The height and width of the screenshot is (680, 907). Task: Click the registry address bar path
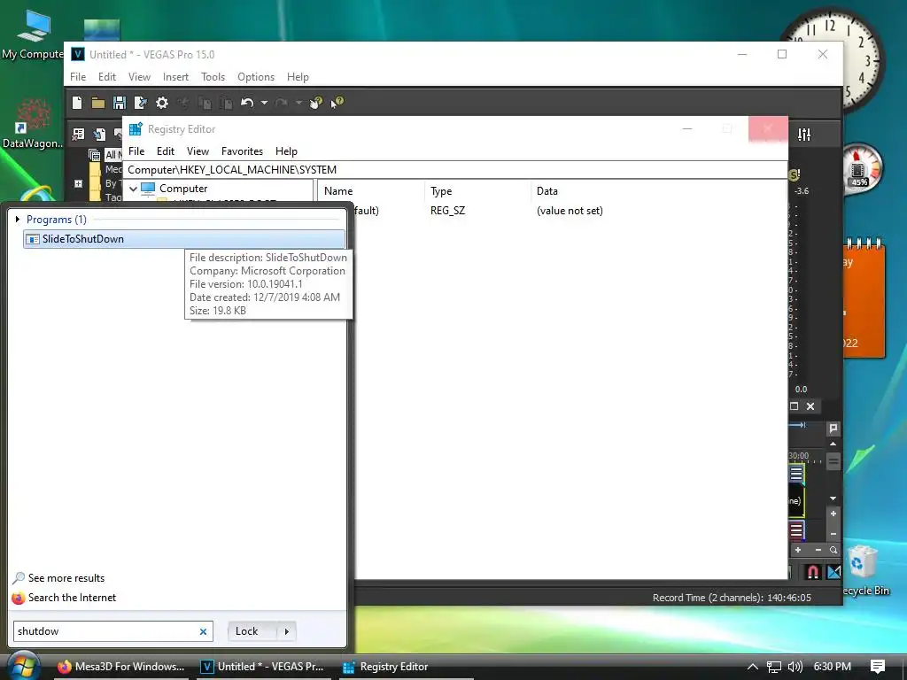(456, 169)
